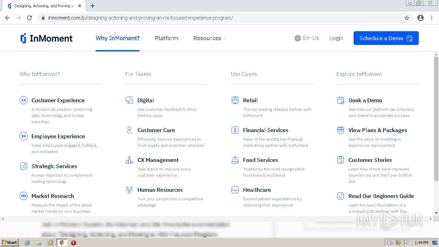Image resolution: width=439 pixels, height=247 pixels.
Task: Open the CX Management link
Action: pos(158,160)
